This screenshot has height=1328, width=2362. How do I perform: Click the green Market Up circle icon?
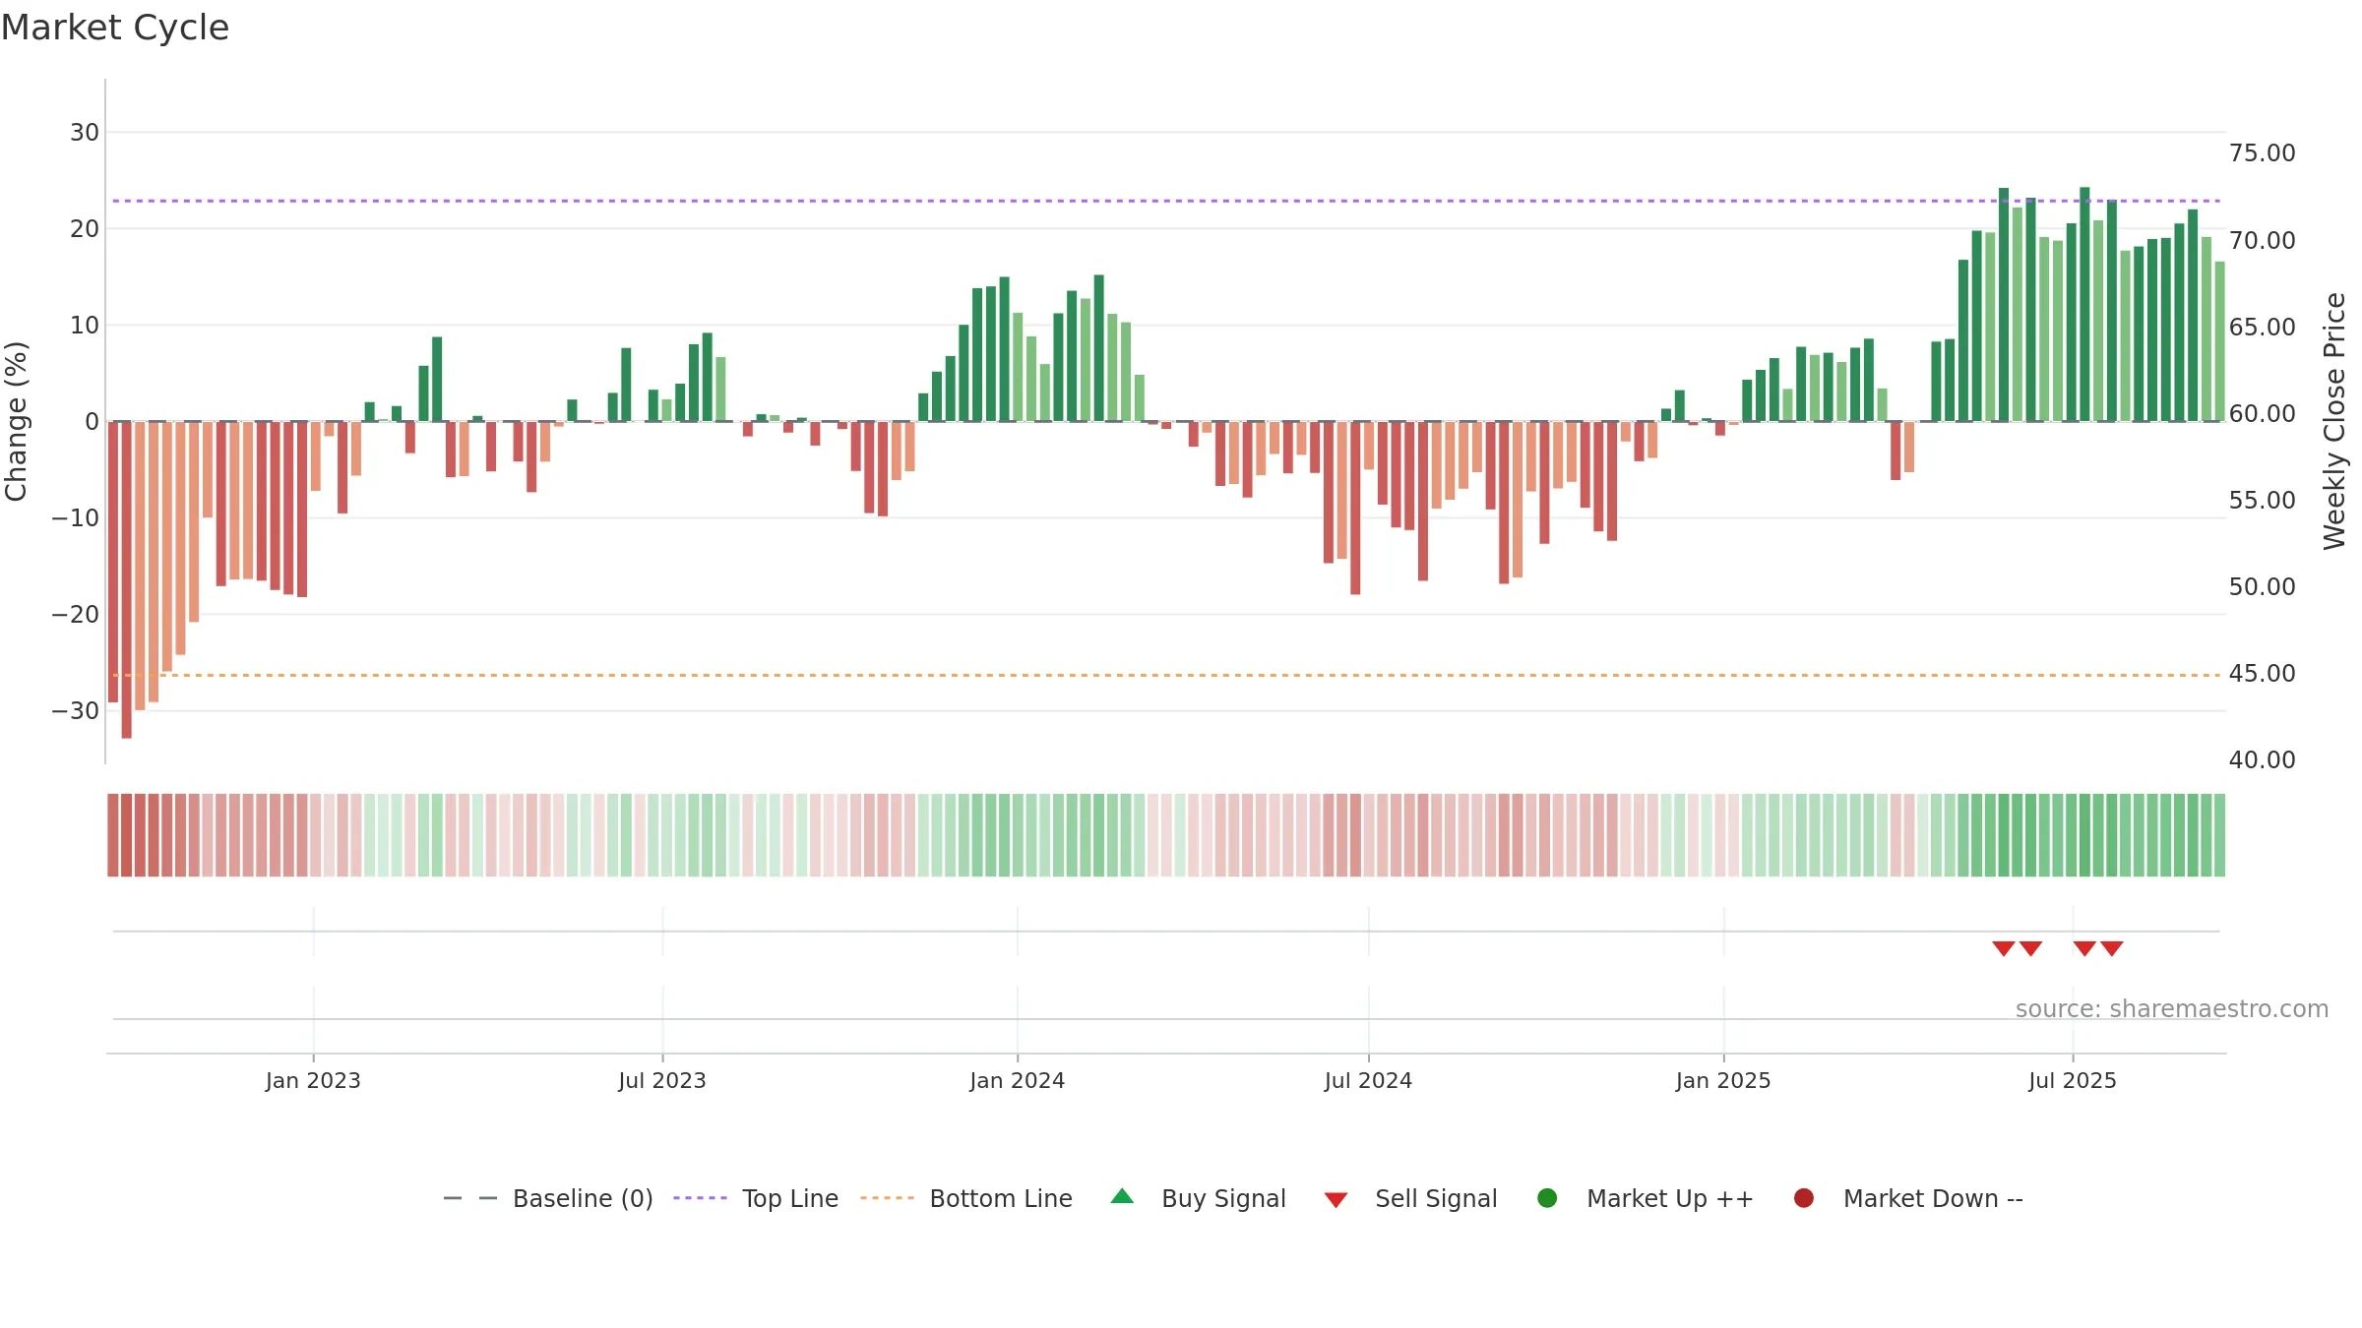point(1547,1198)
